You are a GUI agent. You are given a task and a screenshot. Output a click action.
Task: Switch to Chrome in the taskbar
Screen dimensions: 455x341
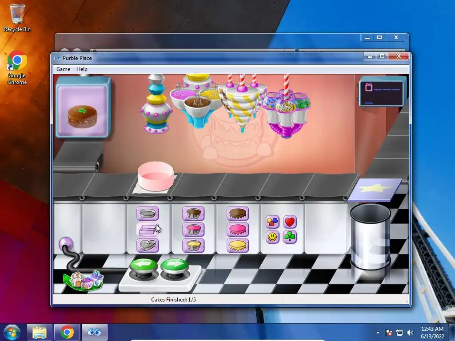tap(67, 332)
